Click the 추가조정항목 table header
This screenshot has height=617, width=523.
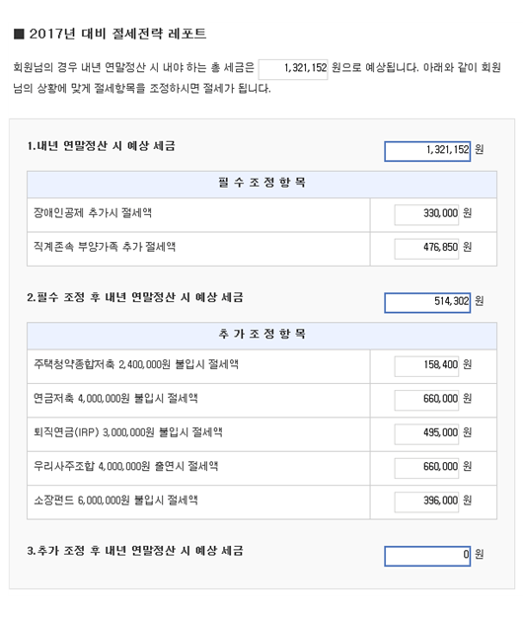click(x=261, y=336)
